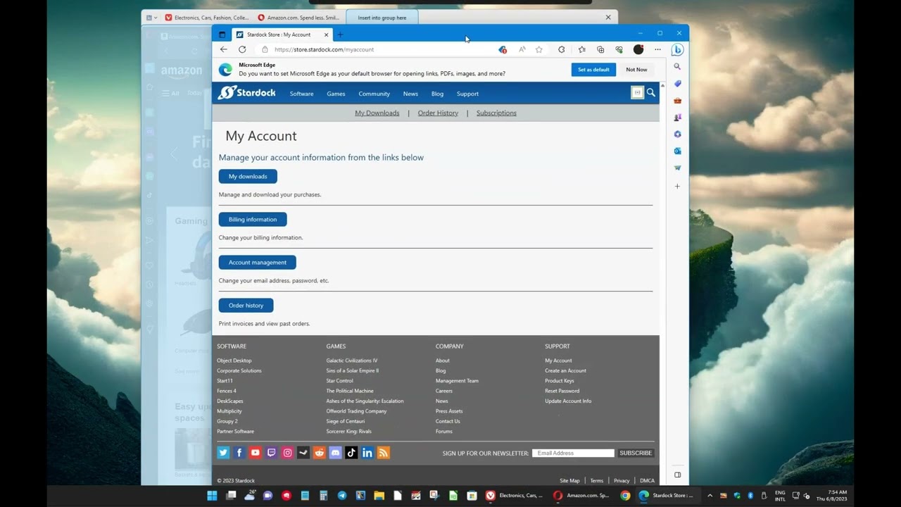This screenshot has width=901, height=507.
Task: Click the Stardock site search magnifier
Action: (651, 93)
